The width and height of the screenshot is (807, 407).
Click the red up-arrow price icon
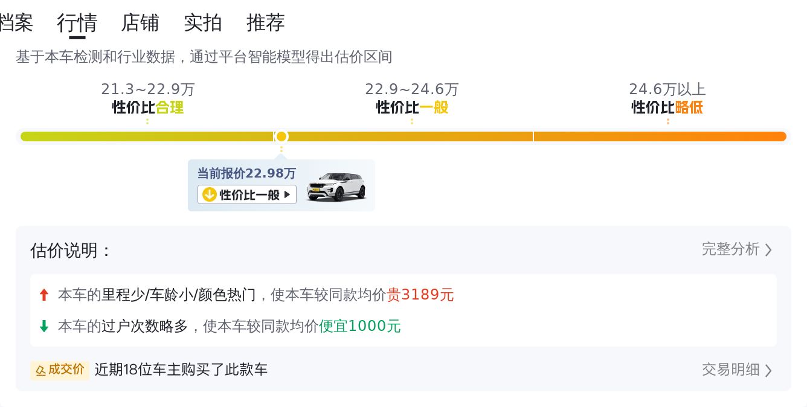click(x=43, y=295)
